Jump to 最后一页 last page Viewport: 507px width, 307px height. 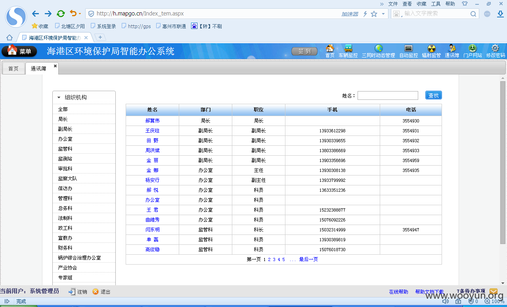point(308,259)
